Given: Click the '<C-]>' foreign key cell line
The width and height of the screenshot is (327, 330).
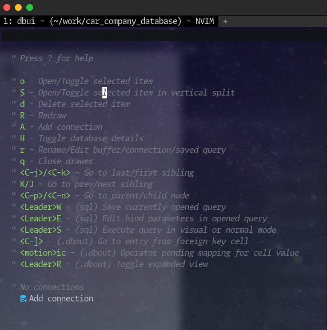Looking at the screenshot, I should [x=130, y=241].
